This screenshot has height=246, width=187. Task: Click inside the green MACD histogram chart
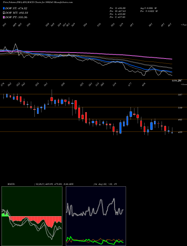(32, 216)
